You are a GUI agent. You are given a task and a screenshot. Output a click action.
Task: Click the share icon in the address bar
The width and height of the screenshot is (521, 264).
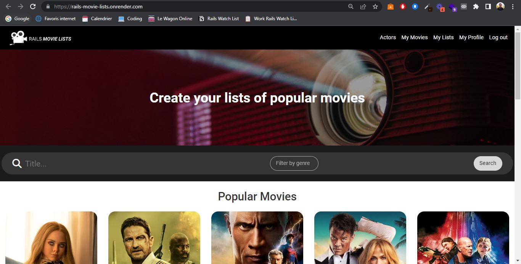tap(363, 6)
